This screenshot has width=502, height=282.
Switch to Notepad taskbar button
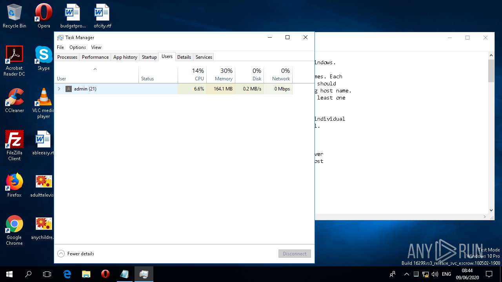(124, 274)
